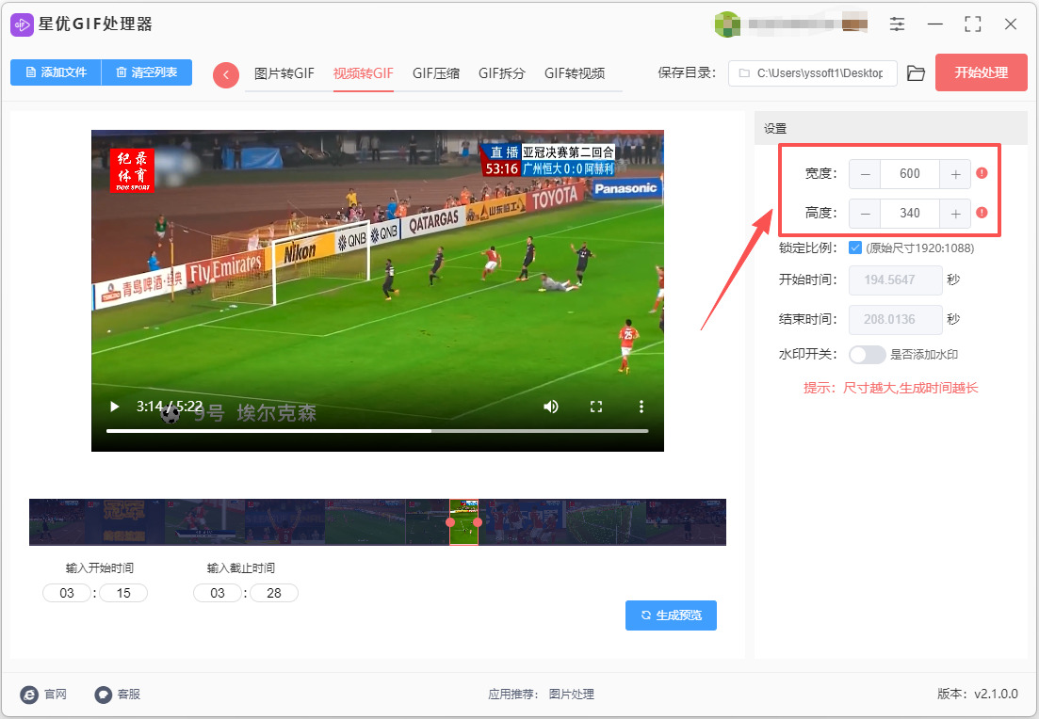The width and height of the screenshot is (1039, 719).
Task: Click the red back arrow circle
Action: (x=226, y=74)
